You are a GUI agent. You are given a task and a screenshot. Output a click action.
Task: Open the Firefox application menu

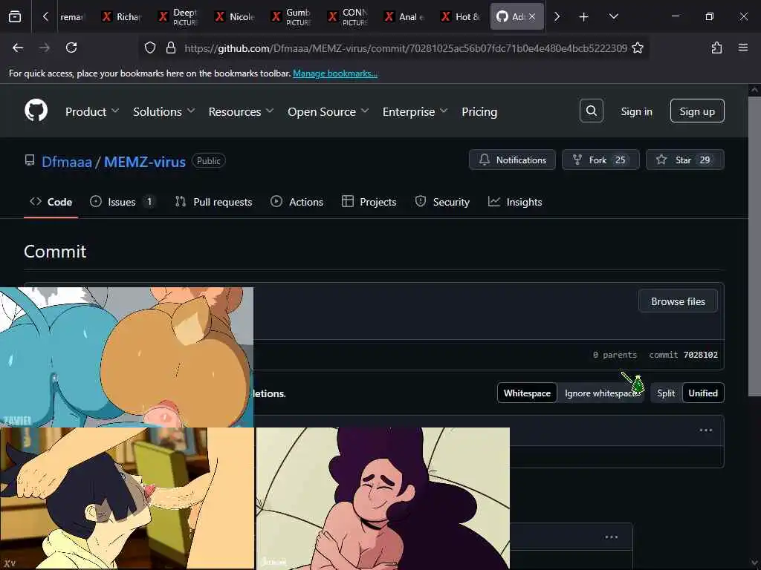click(x=743, y=47)
